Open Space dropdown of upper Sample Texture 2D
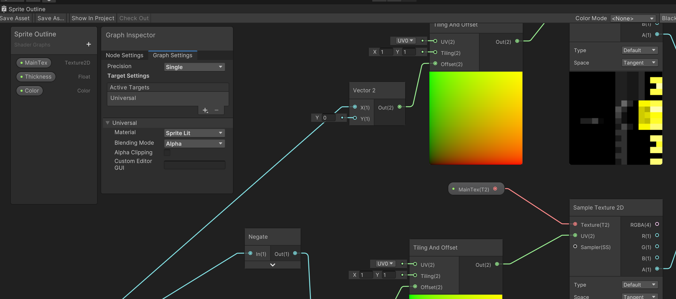This screenshot has height=299, width=676. coord(640,63)
